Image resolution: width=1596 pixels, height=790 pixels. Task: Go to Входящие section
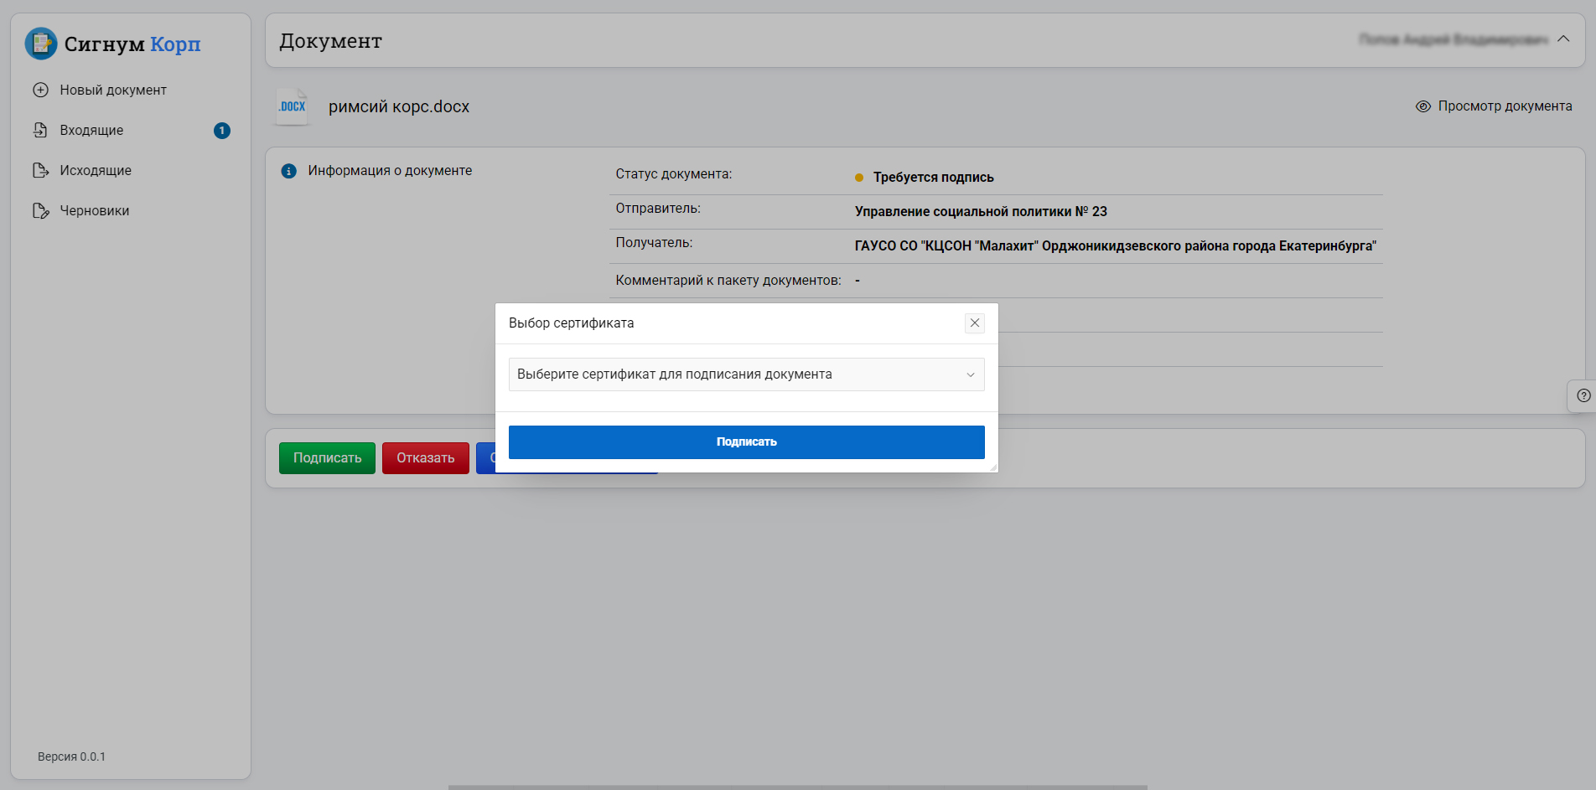(91, 130)
